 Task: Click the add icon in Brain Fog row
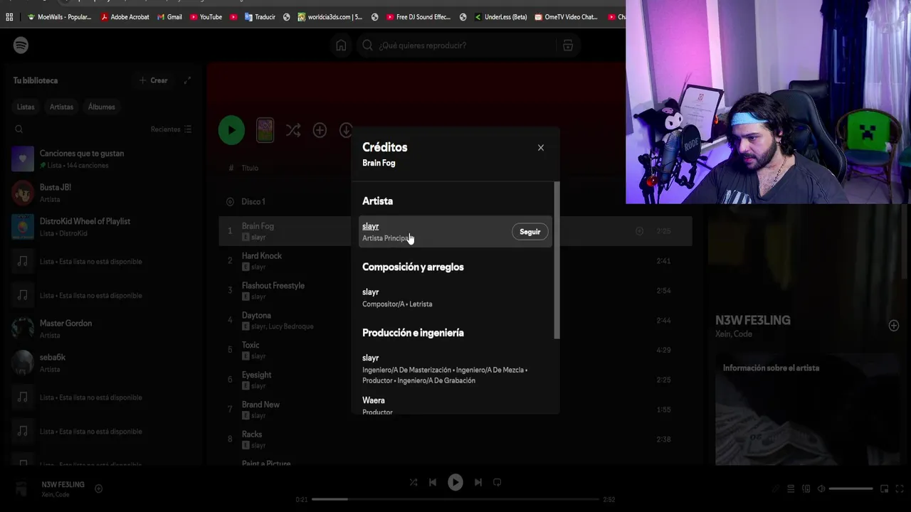[639, 231]
